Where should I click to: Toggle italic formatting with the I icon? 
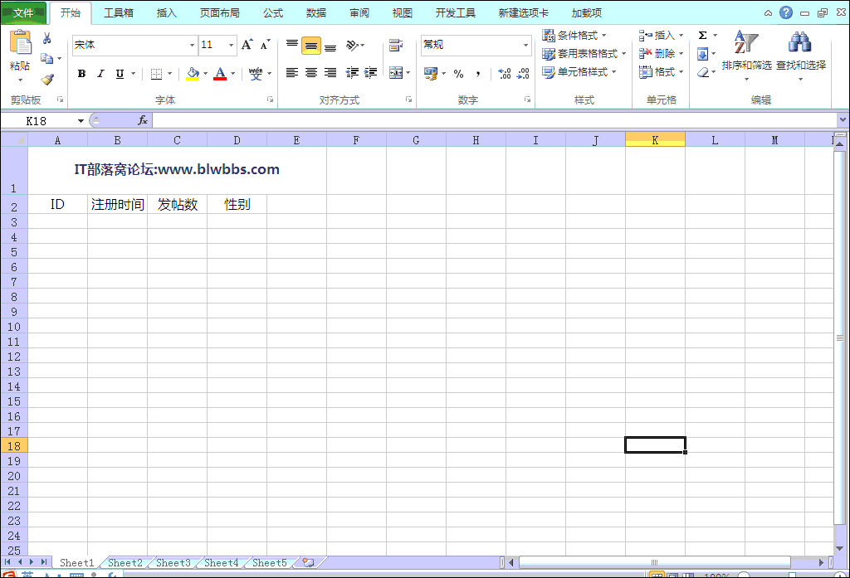(x=100, y=74)
